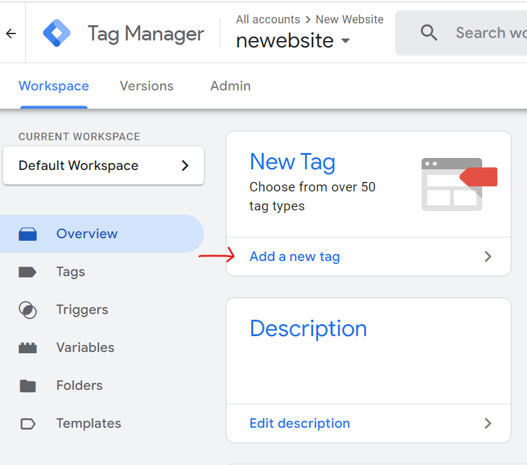The width and height of the screenshot is (527, 465).
Task: Click the Overview briefcase icon
Action: (x=28, y=234)
